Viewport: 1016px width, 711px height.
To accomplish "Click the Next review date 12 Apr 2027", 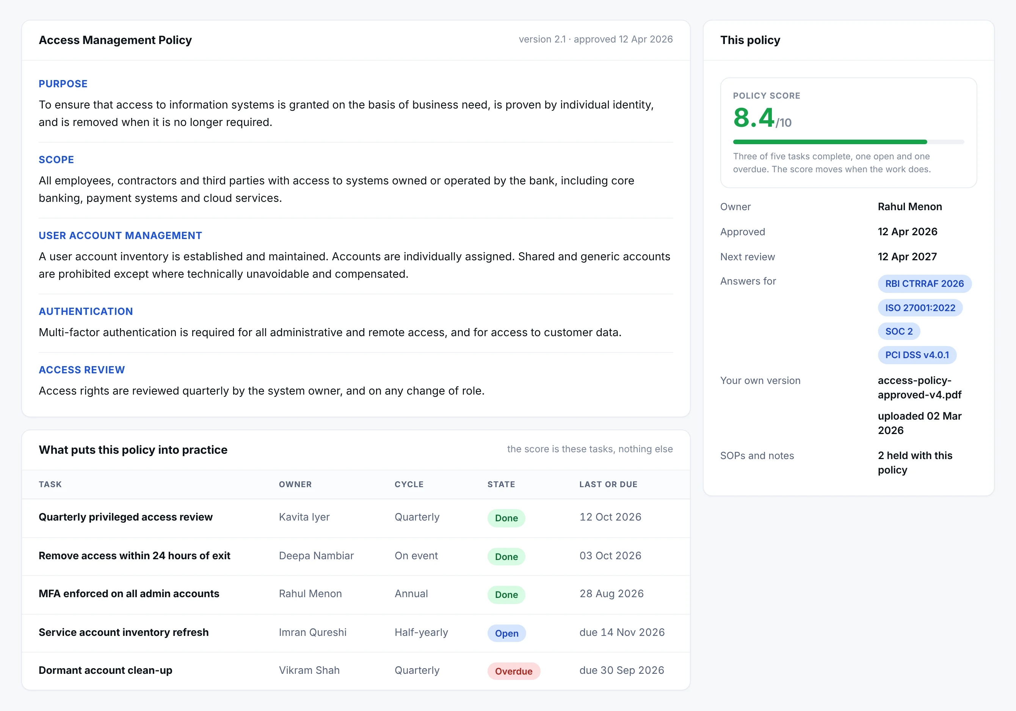I will [x=907, y=256].
